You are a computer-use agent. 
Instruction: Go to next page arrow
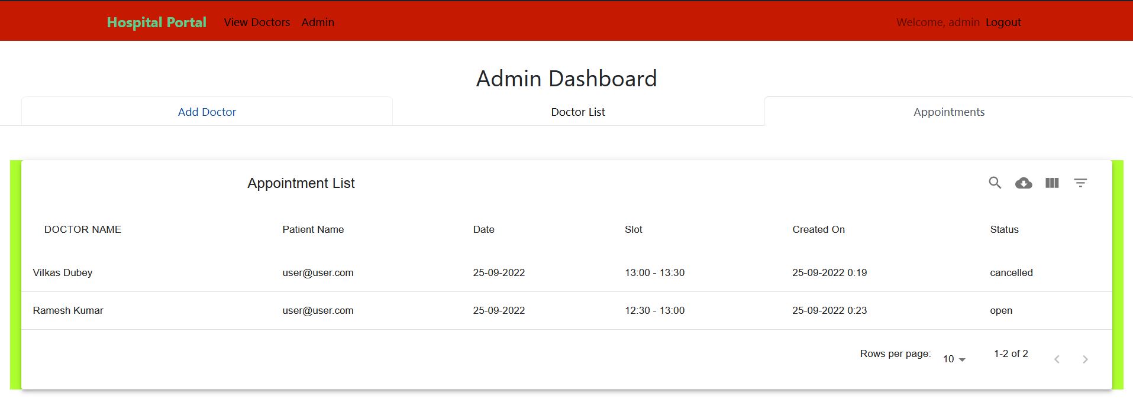coord(1085,359)
